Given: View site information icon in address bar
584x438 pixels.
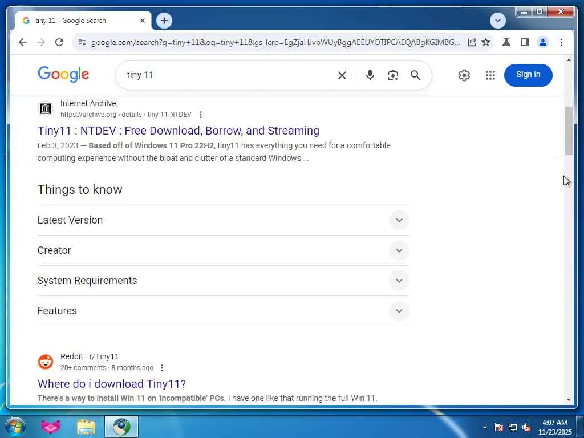Looking at the screenshot, I should 82,42.
